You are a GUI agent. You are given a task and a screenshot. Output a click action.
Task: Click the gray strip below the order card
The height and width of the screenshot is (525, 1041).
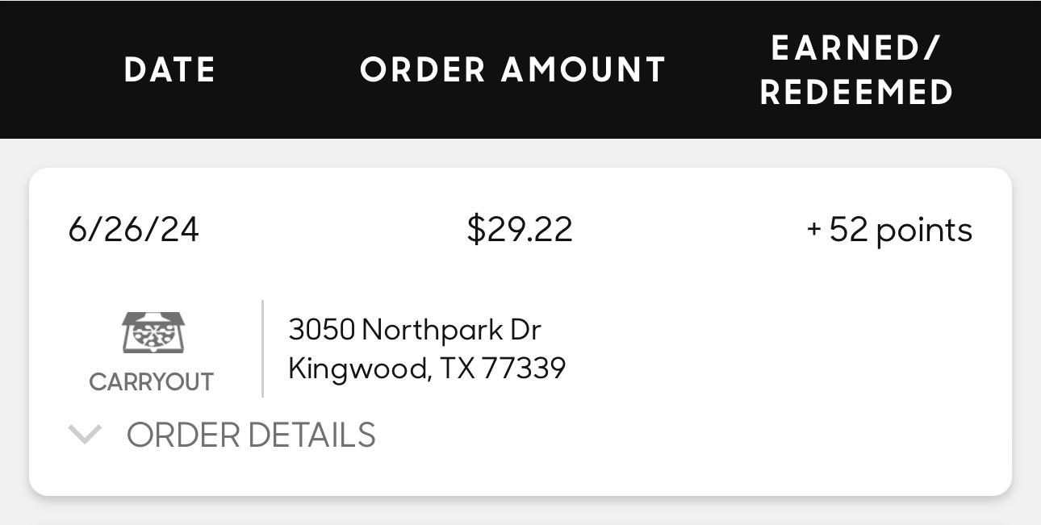coord(520,511)
